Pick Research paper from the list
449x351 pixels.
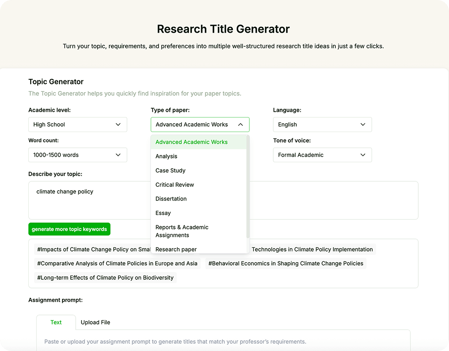coord(176,249)
